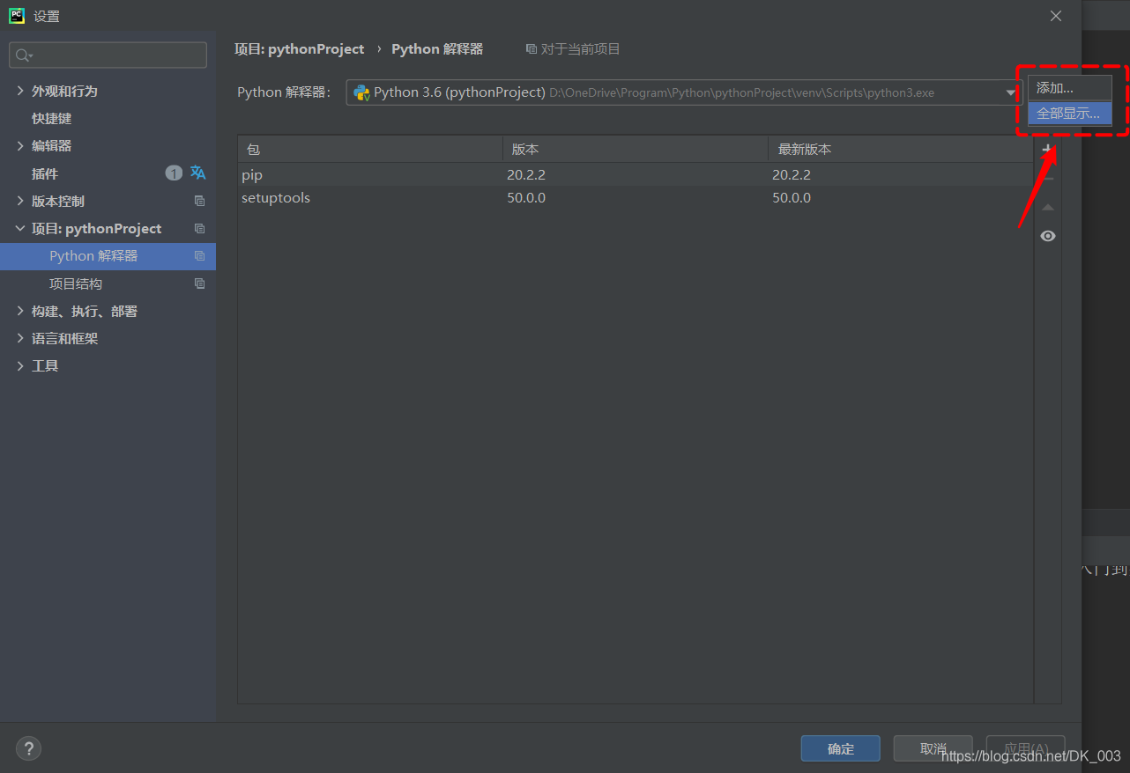Choose 全部显示... from the popup menu

point(1069,114)
